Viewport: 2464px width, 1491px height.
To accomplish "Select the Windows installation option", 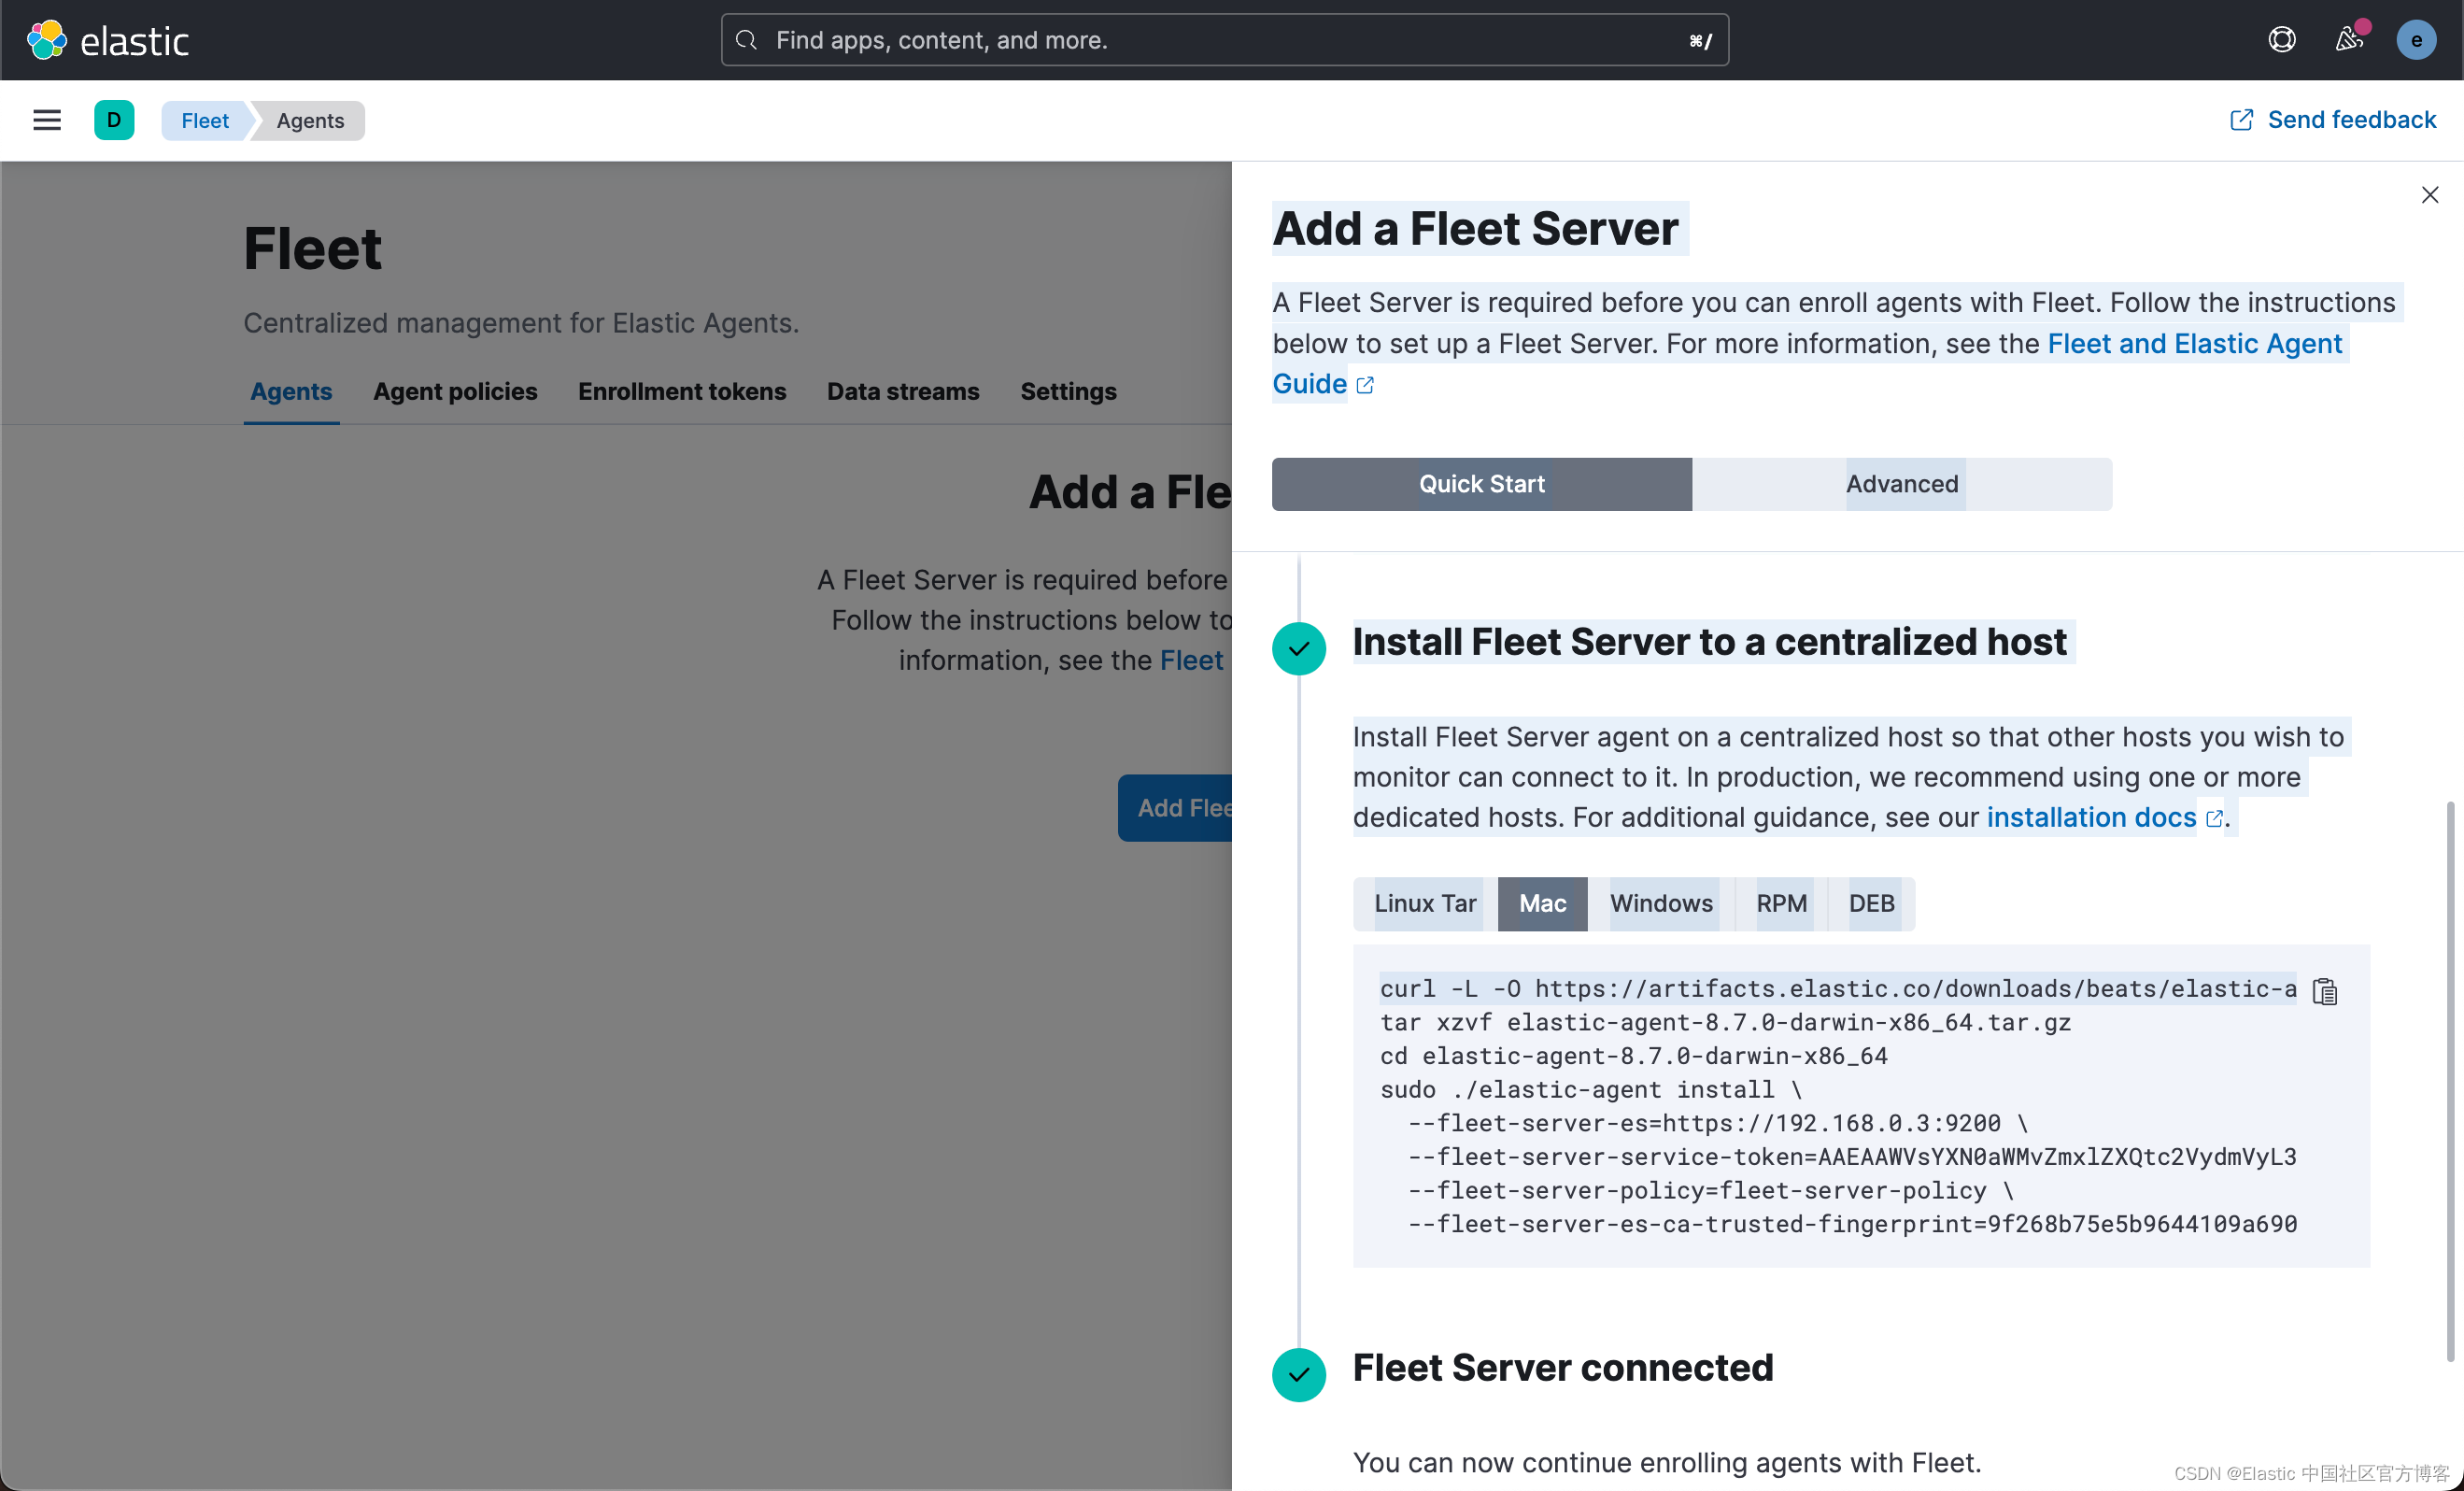I will coord(1662,903).
